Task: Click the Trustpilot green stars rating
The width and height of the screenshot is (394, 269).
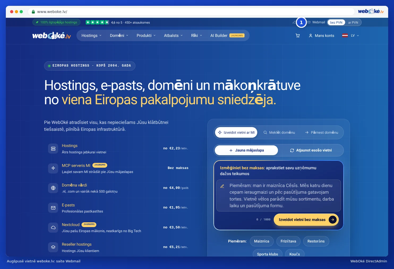Action: tap(97, 22)
